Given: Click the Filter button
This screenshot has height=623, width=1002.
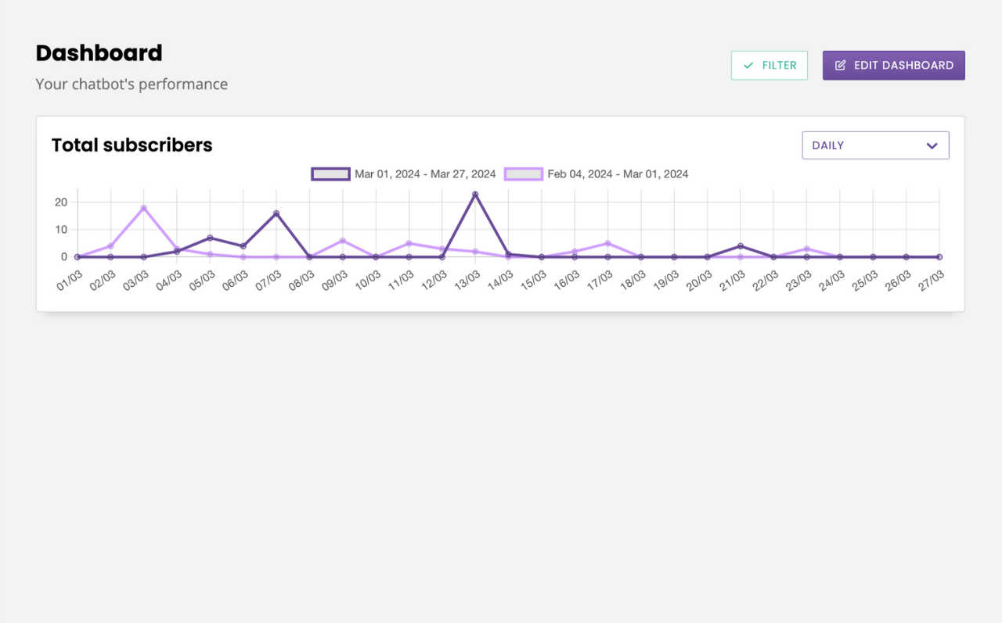Looking at the screenshot, I should click(x=770, y=66).
